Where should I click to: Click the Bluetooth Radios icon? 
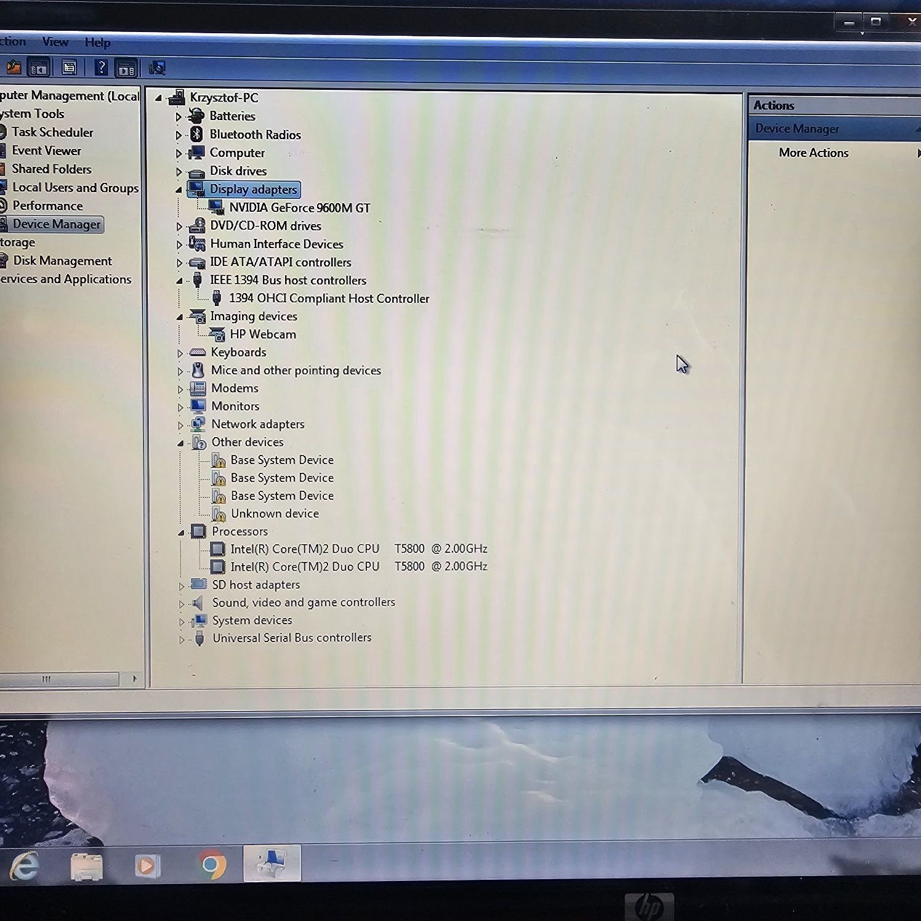coord(196,134)
